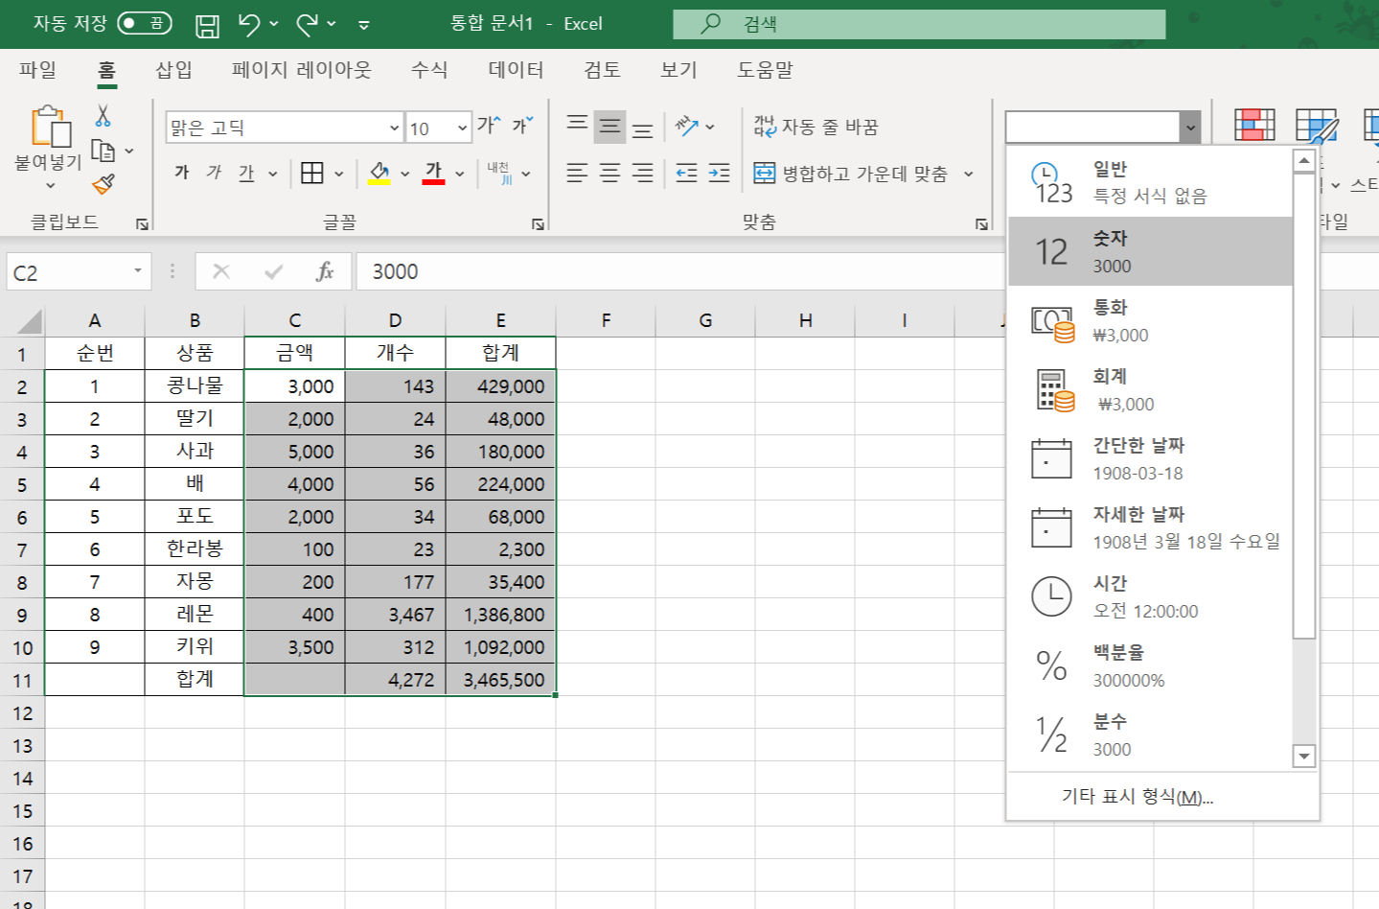Click in the 검색 search box

pyautogui.click(x=919, y=24)
